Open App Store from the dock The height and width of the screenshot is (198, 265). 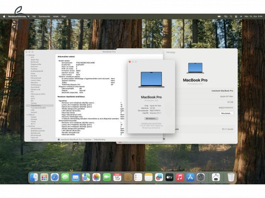click(190, 177)
